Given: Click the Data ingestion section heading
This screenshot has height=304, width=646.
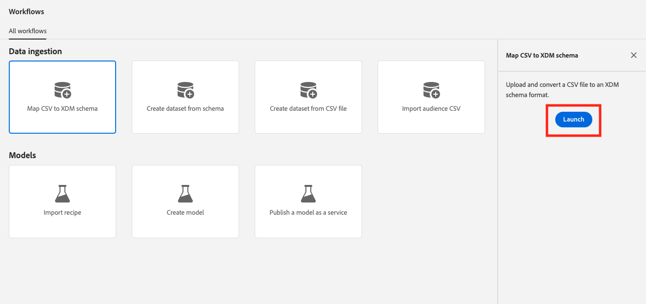Looking at the screenshot, I should pos(36,51).
